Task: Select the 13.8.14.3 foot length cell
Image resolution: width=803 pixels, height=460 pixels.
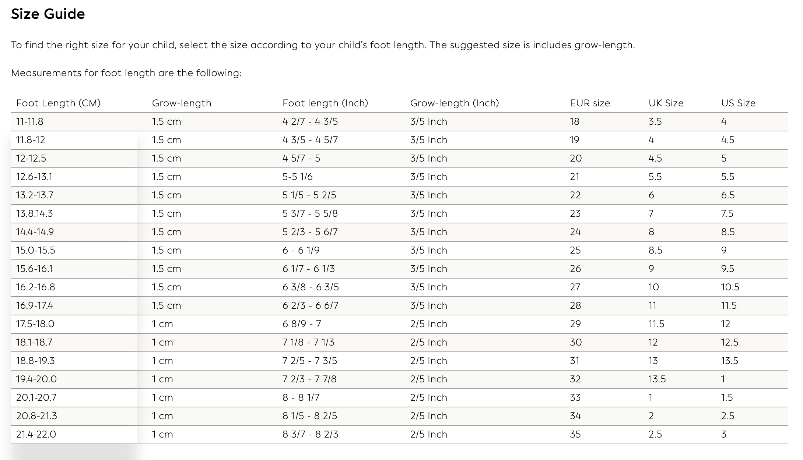Action: pyautogui.click(x=34, y=213)
